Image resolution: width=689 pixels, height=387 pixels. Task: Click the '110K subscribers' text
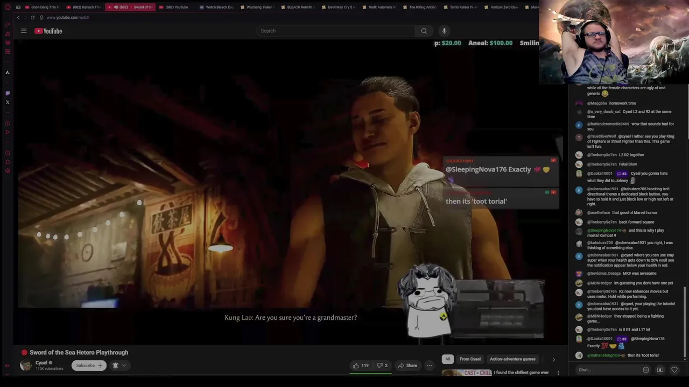[x=49, y=369]
